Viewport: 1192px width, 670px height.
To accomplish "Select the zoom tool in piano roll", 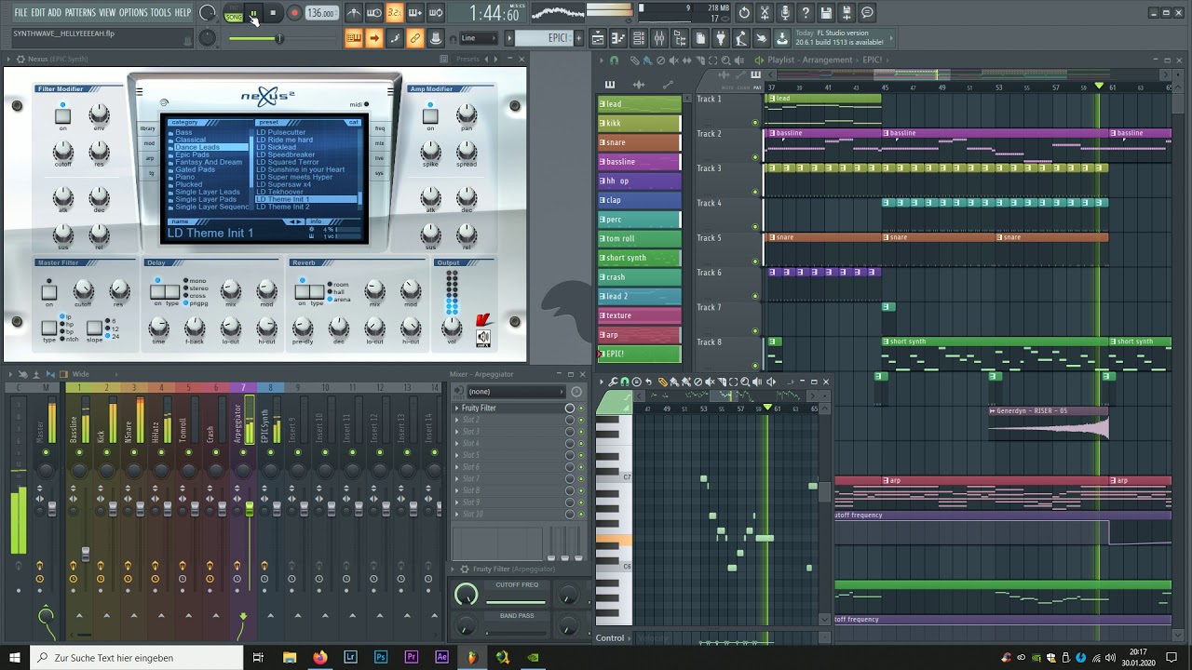I will [745, 382].
